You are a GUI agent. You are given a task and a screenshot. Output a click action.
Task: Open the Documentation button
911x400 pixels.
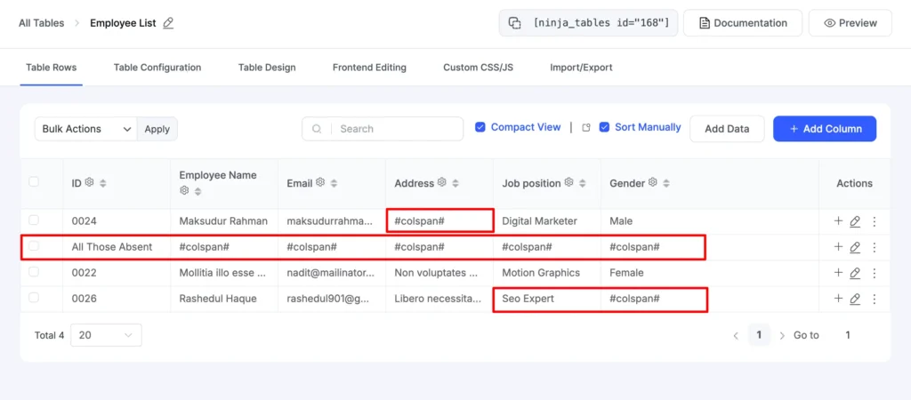(x=742, y=23)
